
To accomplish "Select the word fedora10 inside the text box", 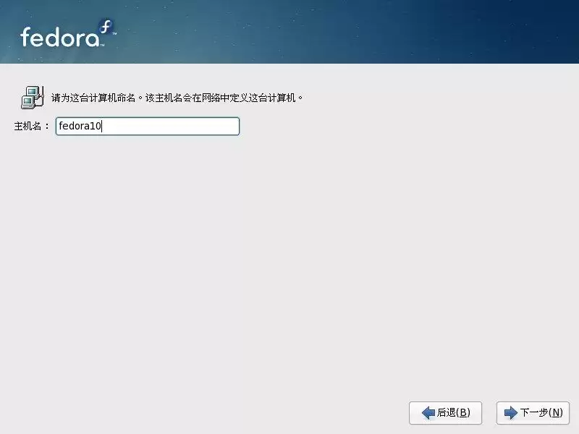I will (80, 126).
